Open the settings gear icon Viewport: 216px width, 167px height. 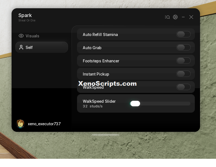175,17
